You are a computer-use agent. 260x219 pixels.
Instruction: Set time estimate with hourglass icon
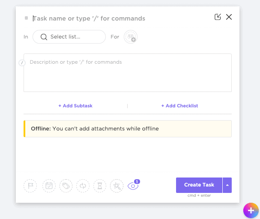pos(100,186)
